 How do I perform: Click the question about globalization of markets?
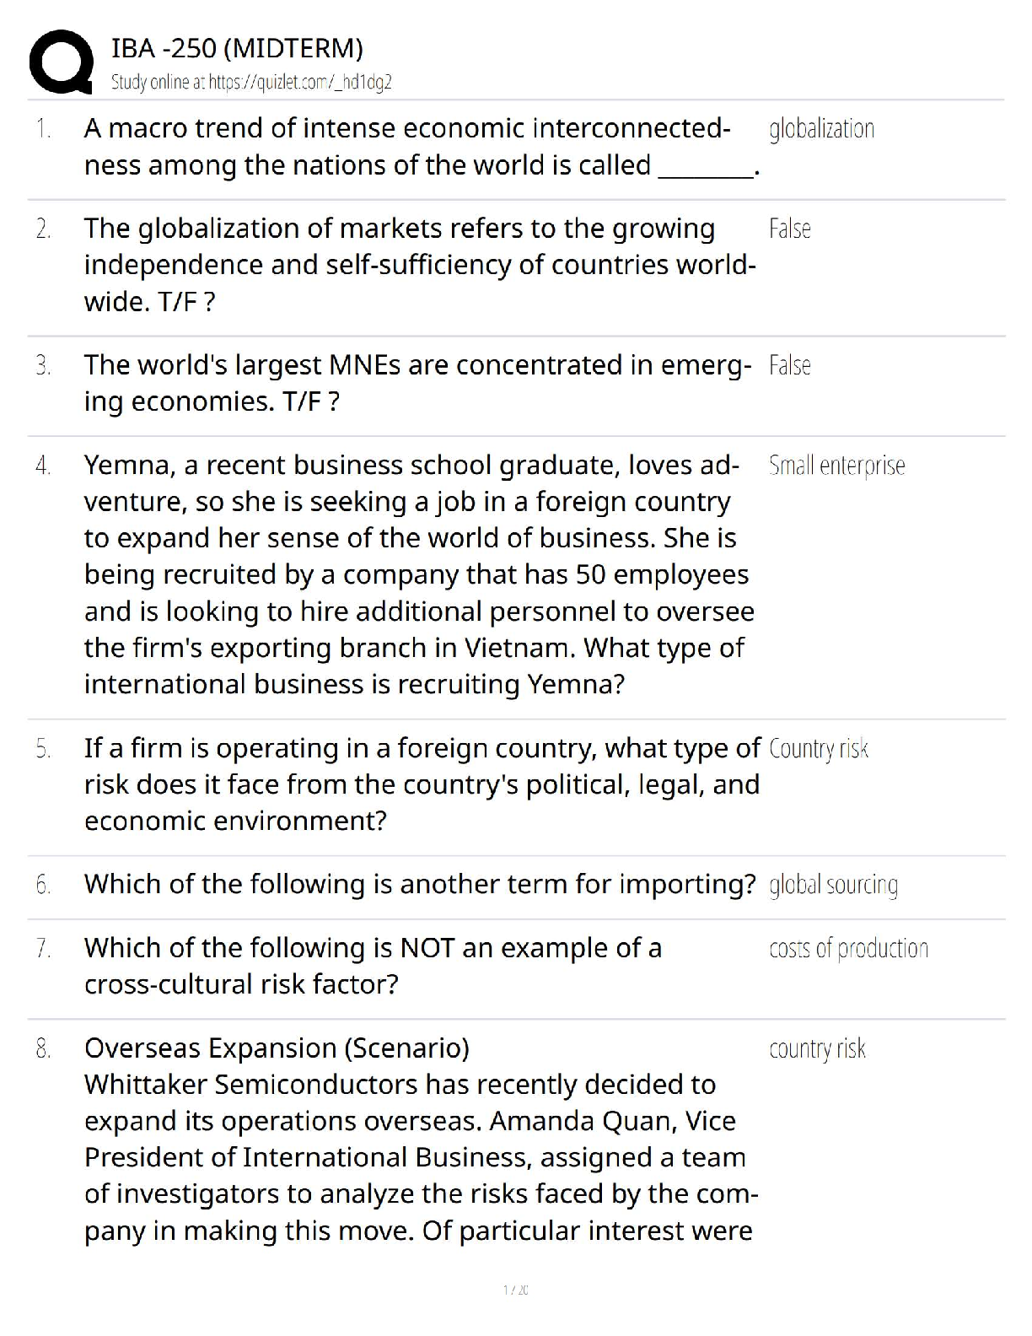coord(419,265)
